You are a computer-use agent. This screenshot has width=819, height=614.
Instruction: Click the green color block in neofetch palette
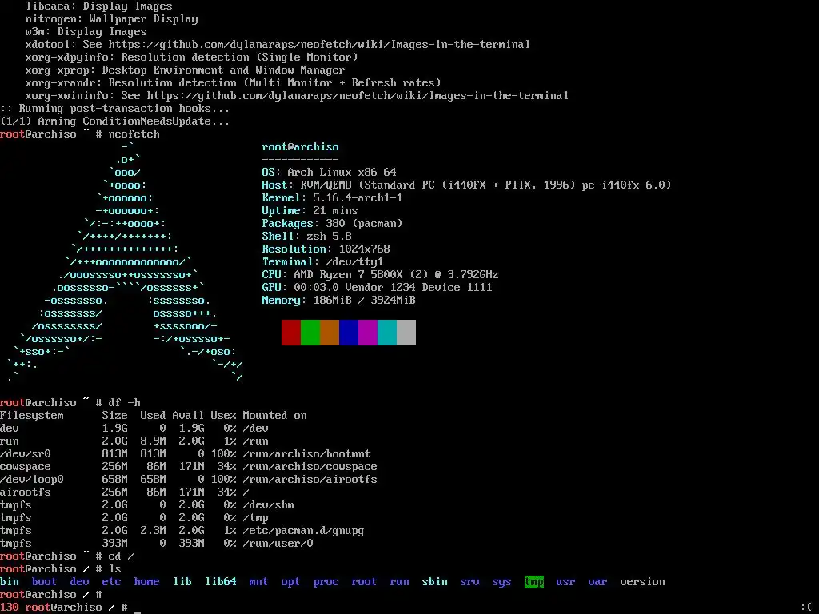tap(310, 333)
